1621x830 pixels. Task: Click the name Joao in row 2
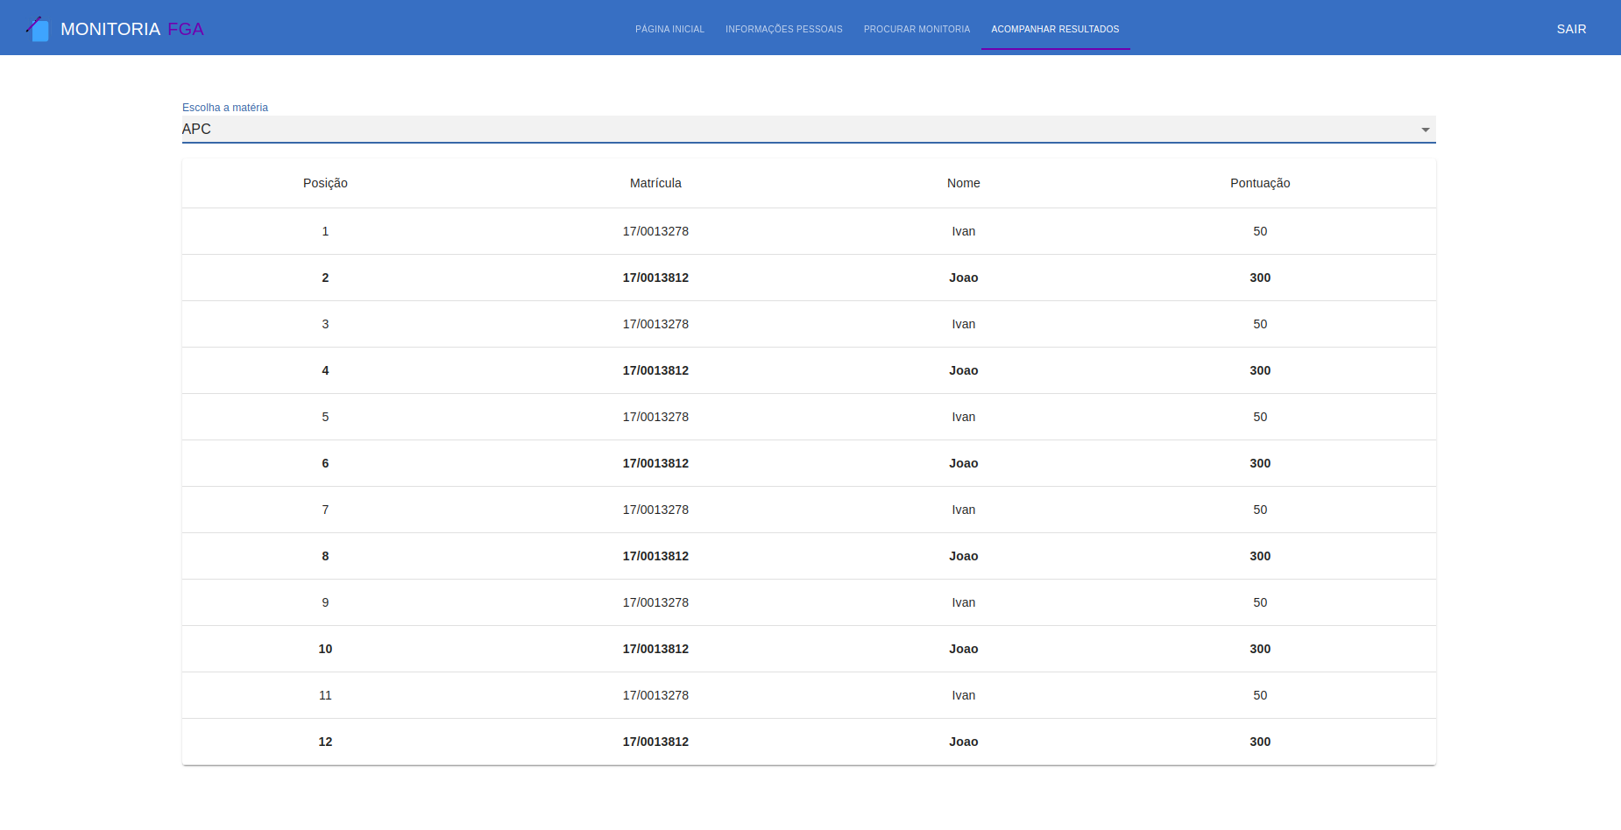[x=964, y=278]
